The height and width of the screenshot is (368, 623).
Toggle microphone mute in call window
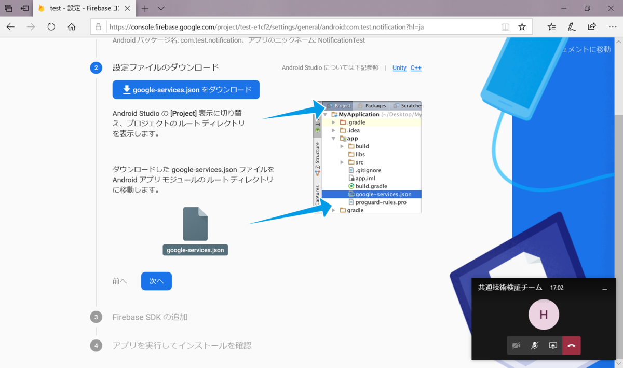point(534,346)
